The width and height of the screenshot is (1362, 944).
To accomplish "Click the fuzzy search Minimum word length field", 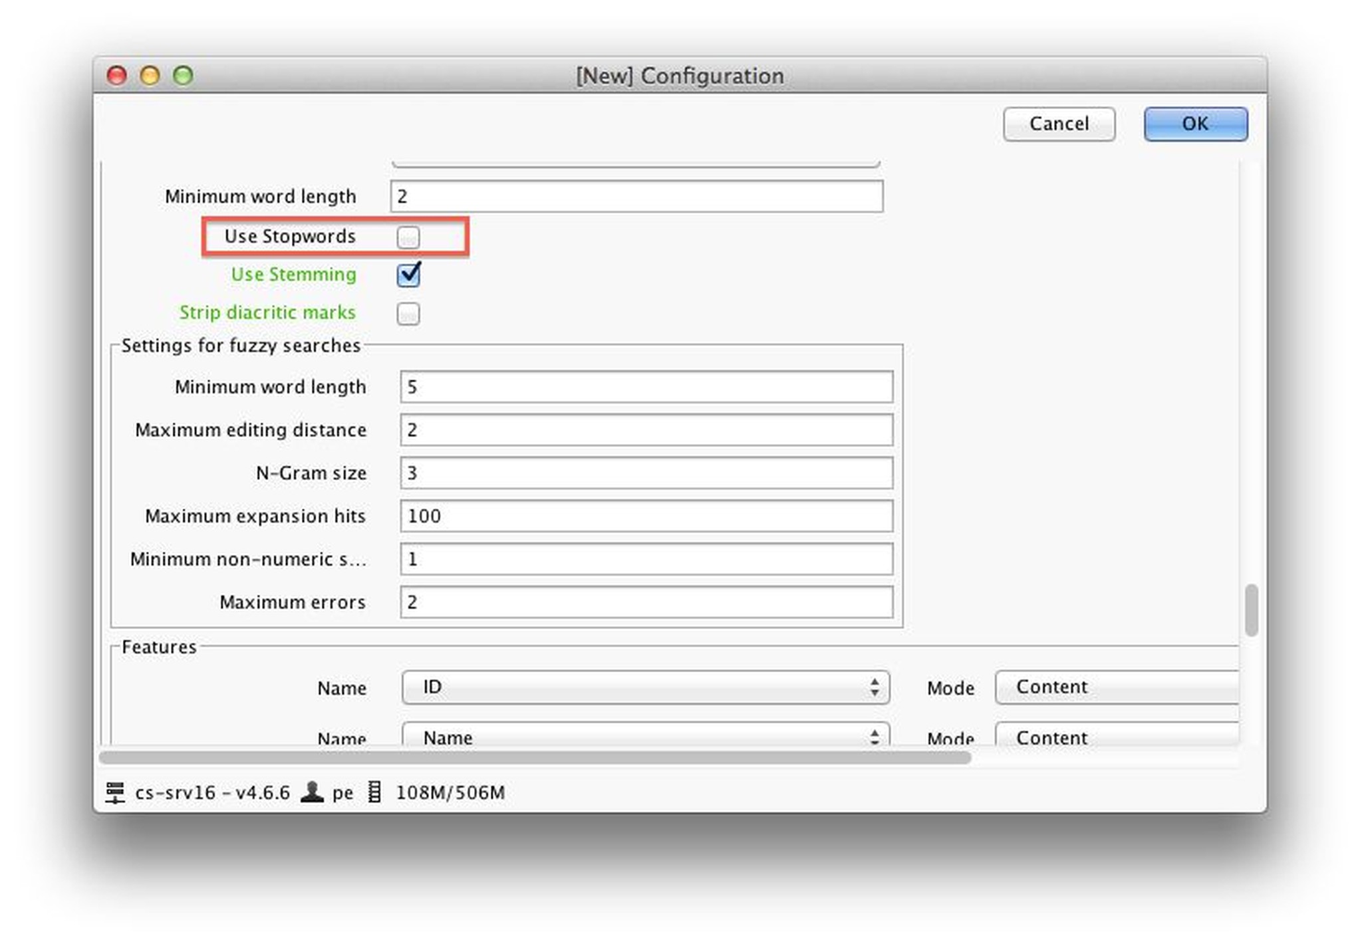I will 645,387.
